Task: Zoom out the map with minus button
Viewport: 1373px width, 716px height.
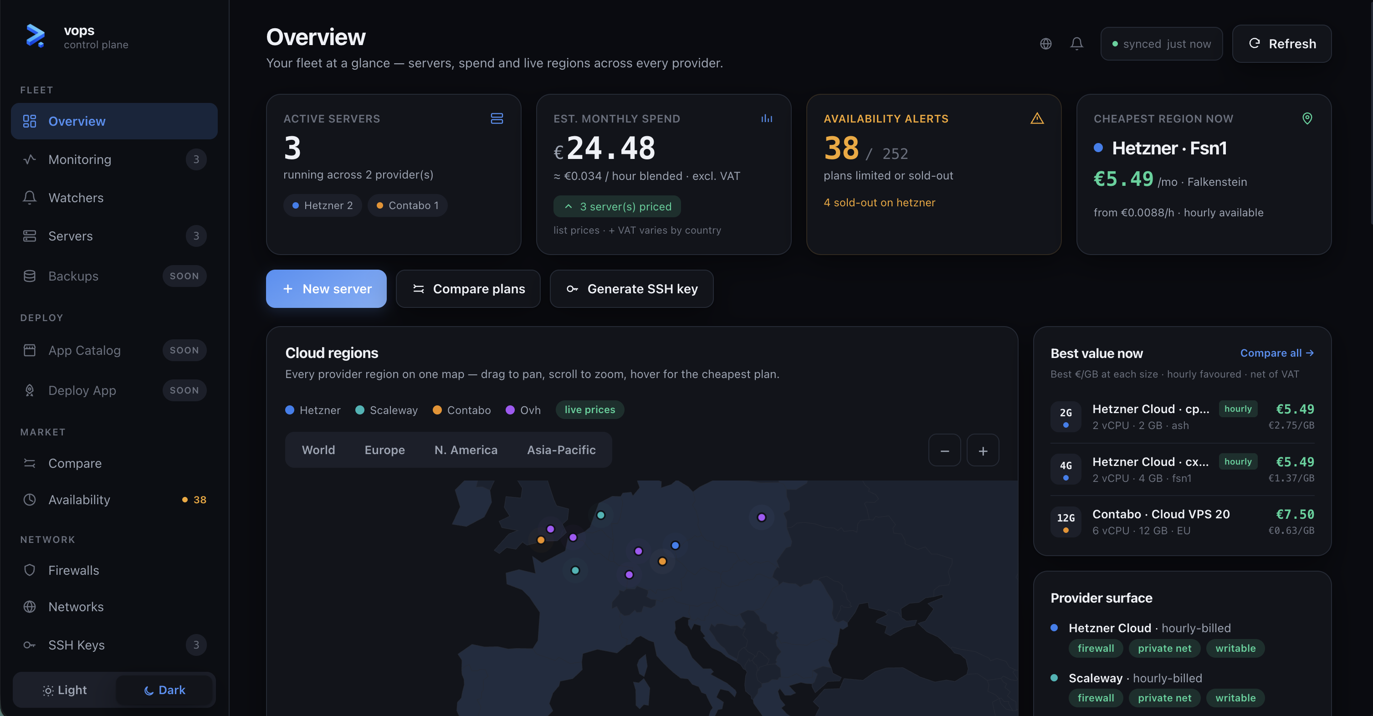Action: point(945,451)
